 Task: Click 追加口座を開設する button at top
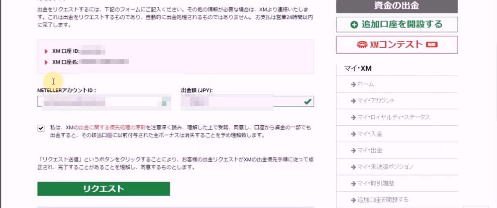click(397, 24)
